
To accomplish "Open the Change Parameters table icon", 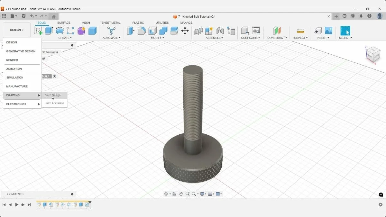I will click(x=256, y=31).
